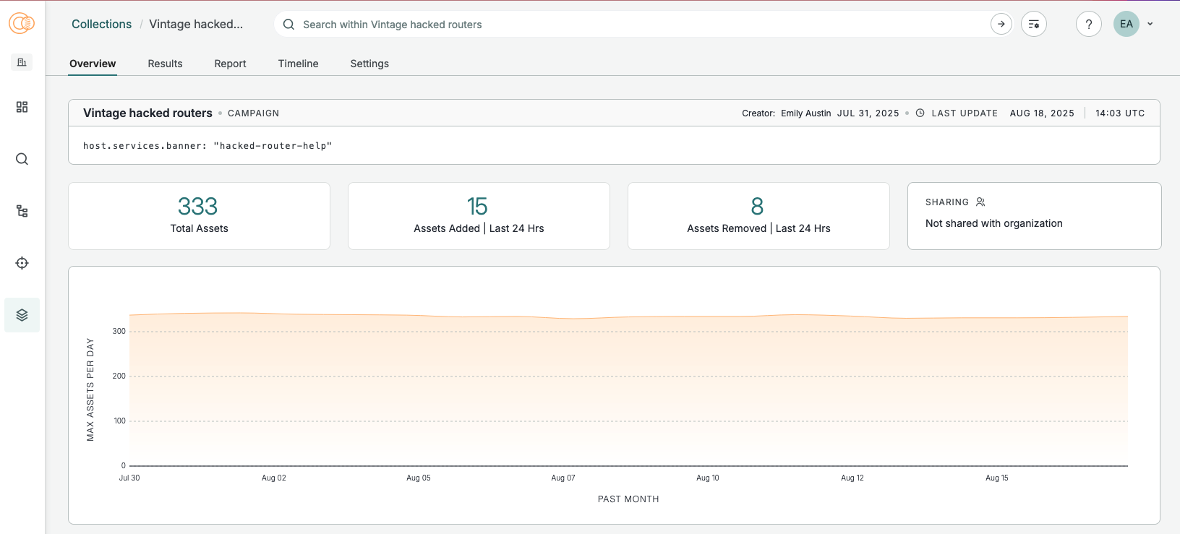1180x534 pixels.
Task: Open the dashboard grid icon in sidebar
Action: pos(22,107)
